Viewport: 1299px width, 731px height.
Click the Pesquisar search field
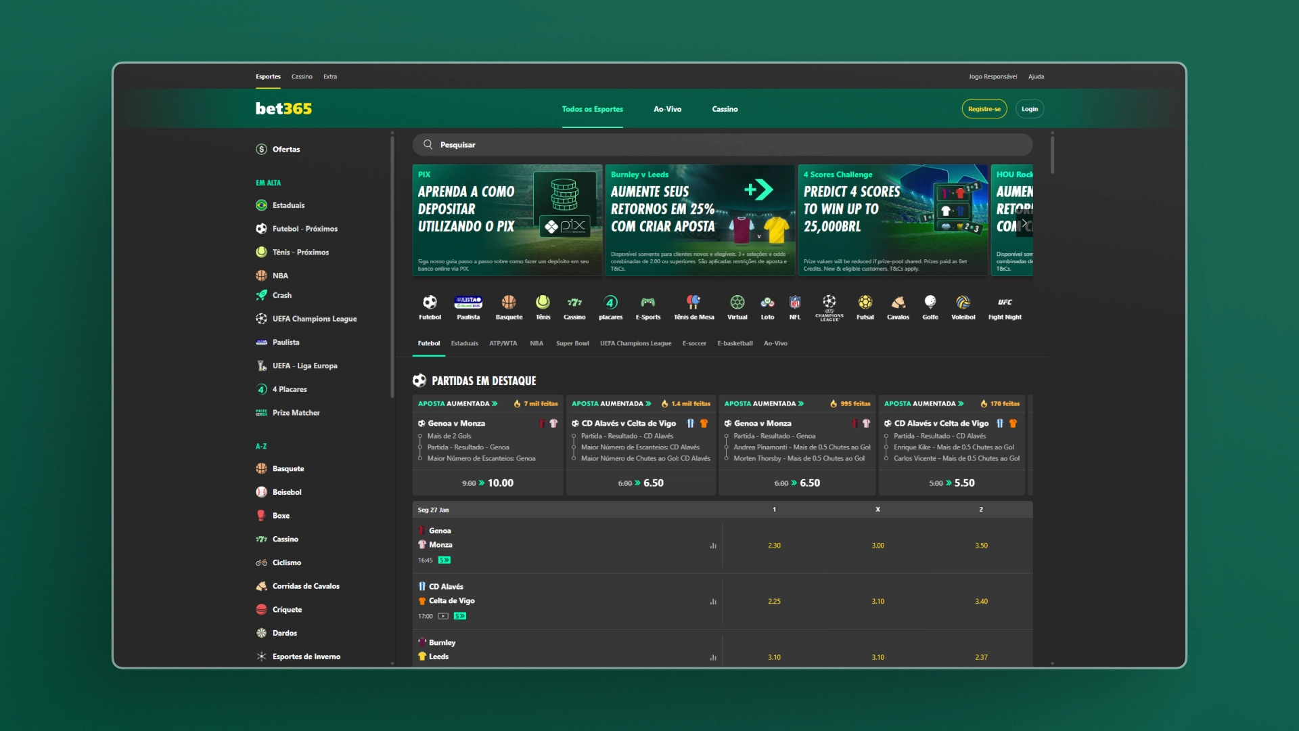click(x=722, y=145)
